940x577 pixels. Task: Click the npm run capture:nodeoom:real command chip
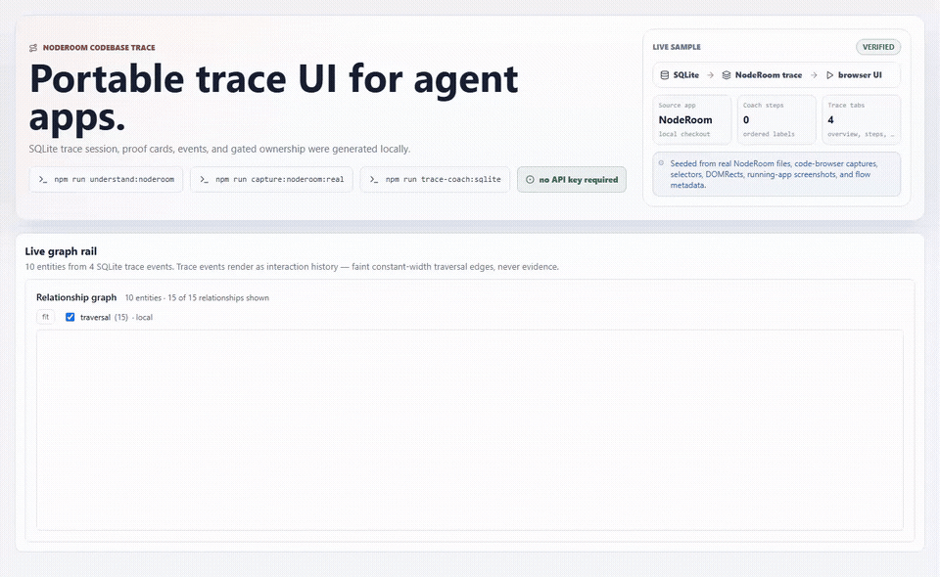coord(271,180)
